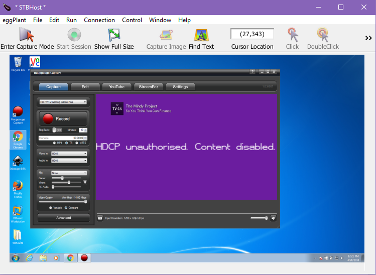This screenshot has height=275, width=376.
Task: Click the microphone icon beside Voice slider
Action: (x=85, y=182)
